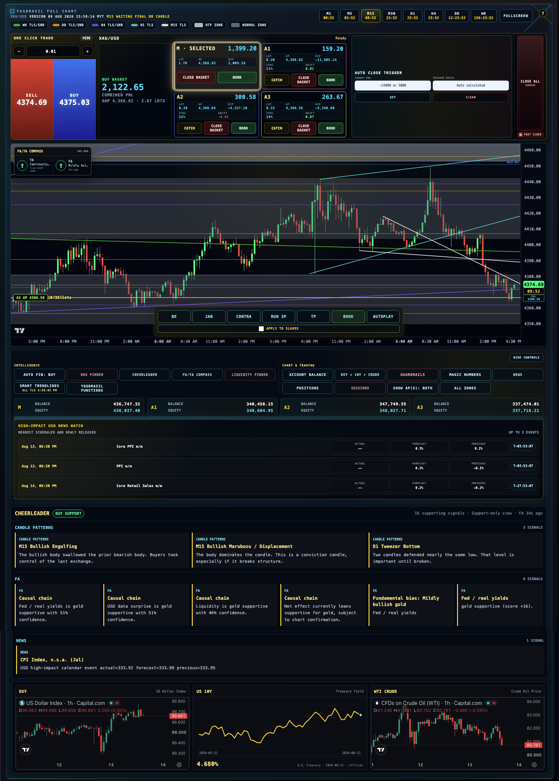Toggle H1 TLS legend chip
Screen dimensions: 559x781
click(x=142, y=25)
